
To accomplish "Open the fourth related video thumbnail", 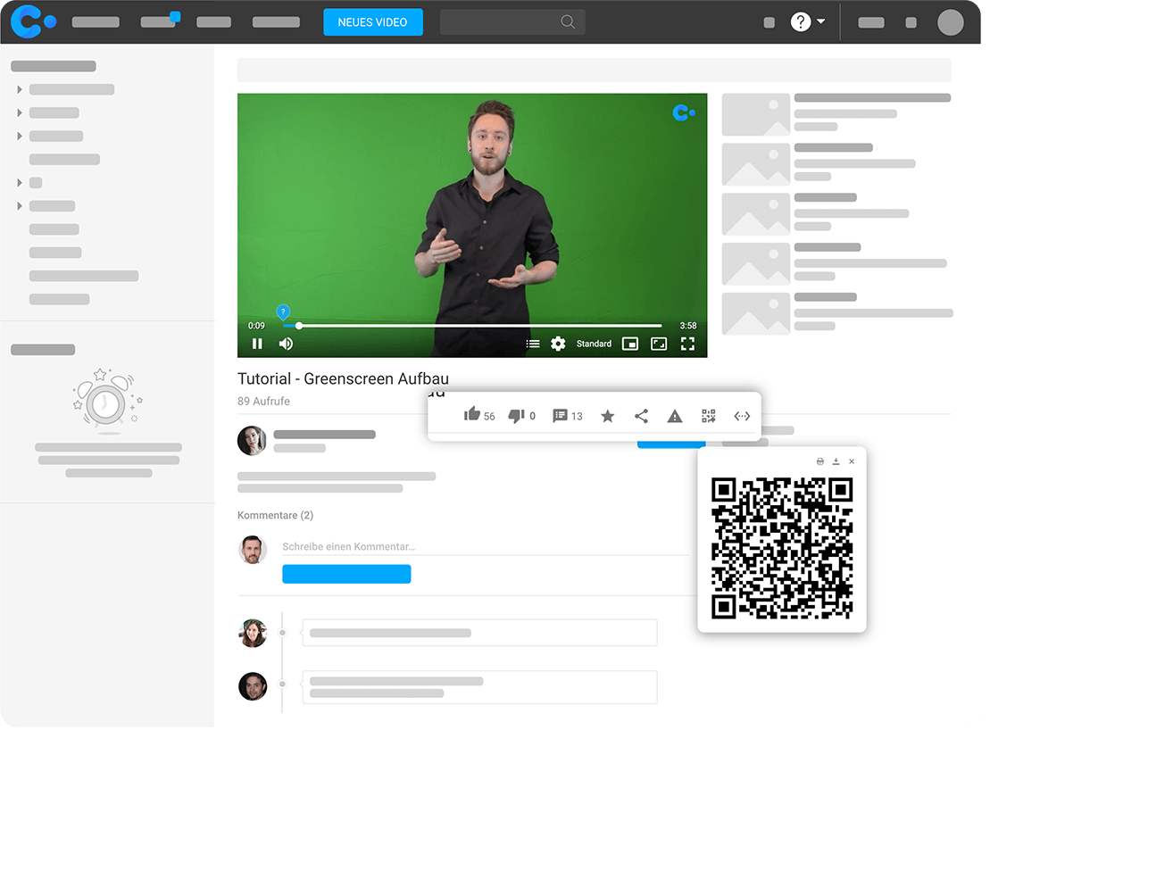I will (x=756, y=263).
